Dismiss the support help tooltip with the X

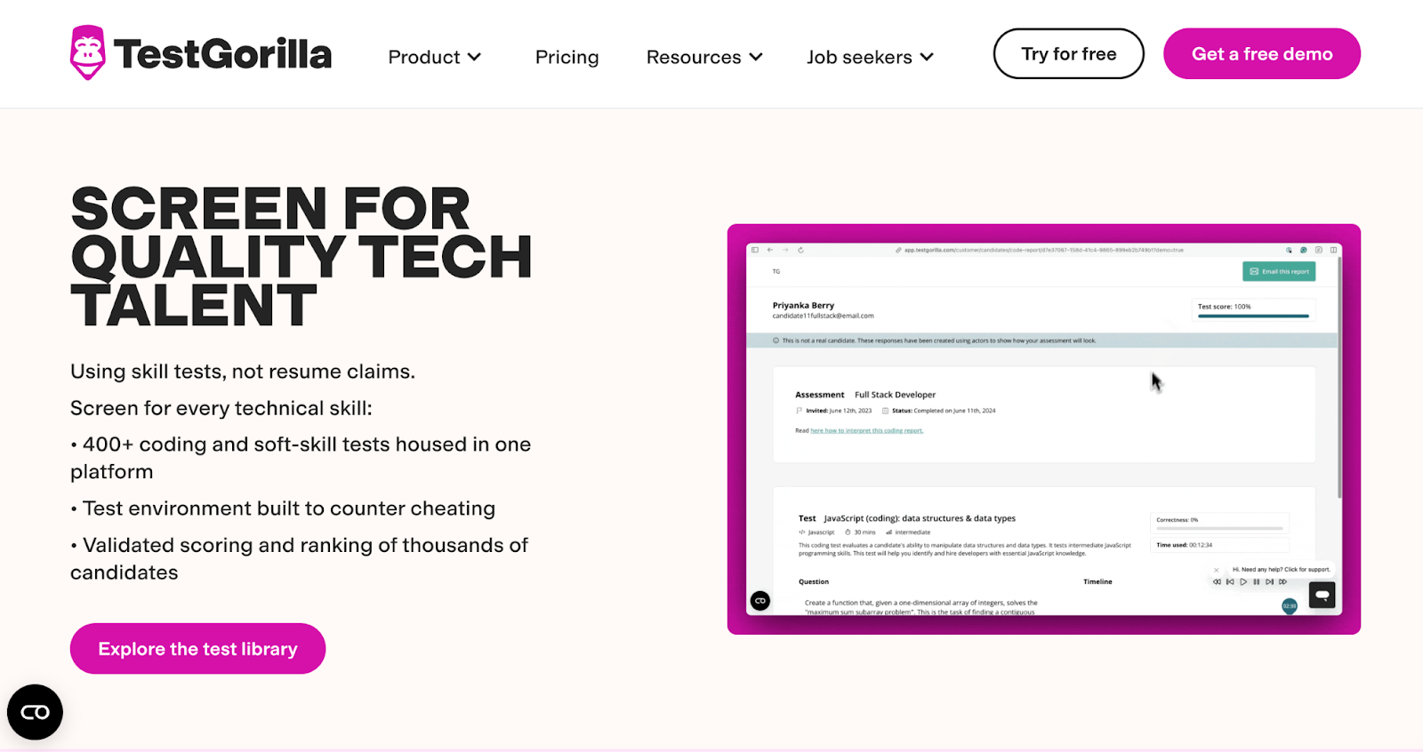click(x=1216, y=570)
